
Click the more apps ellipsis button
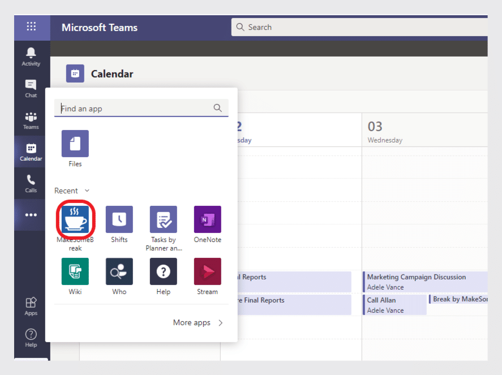click(x=31, y=215)
